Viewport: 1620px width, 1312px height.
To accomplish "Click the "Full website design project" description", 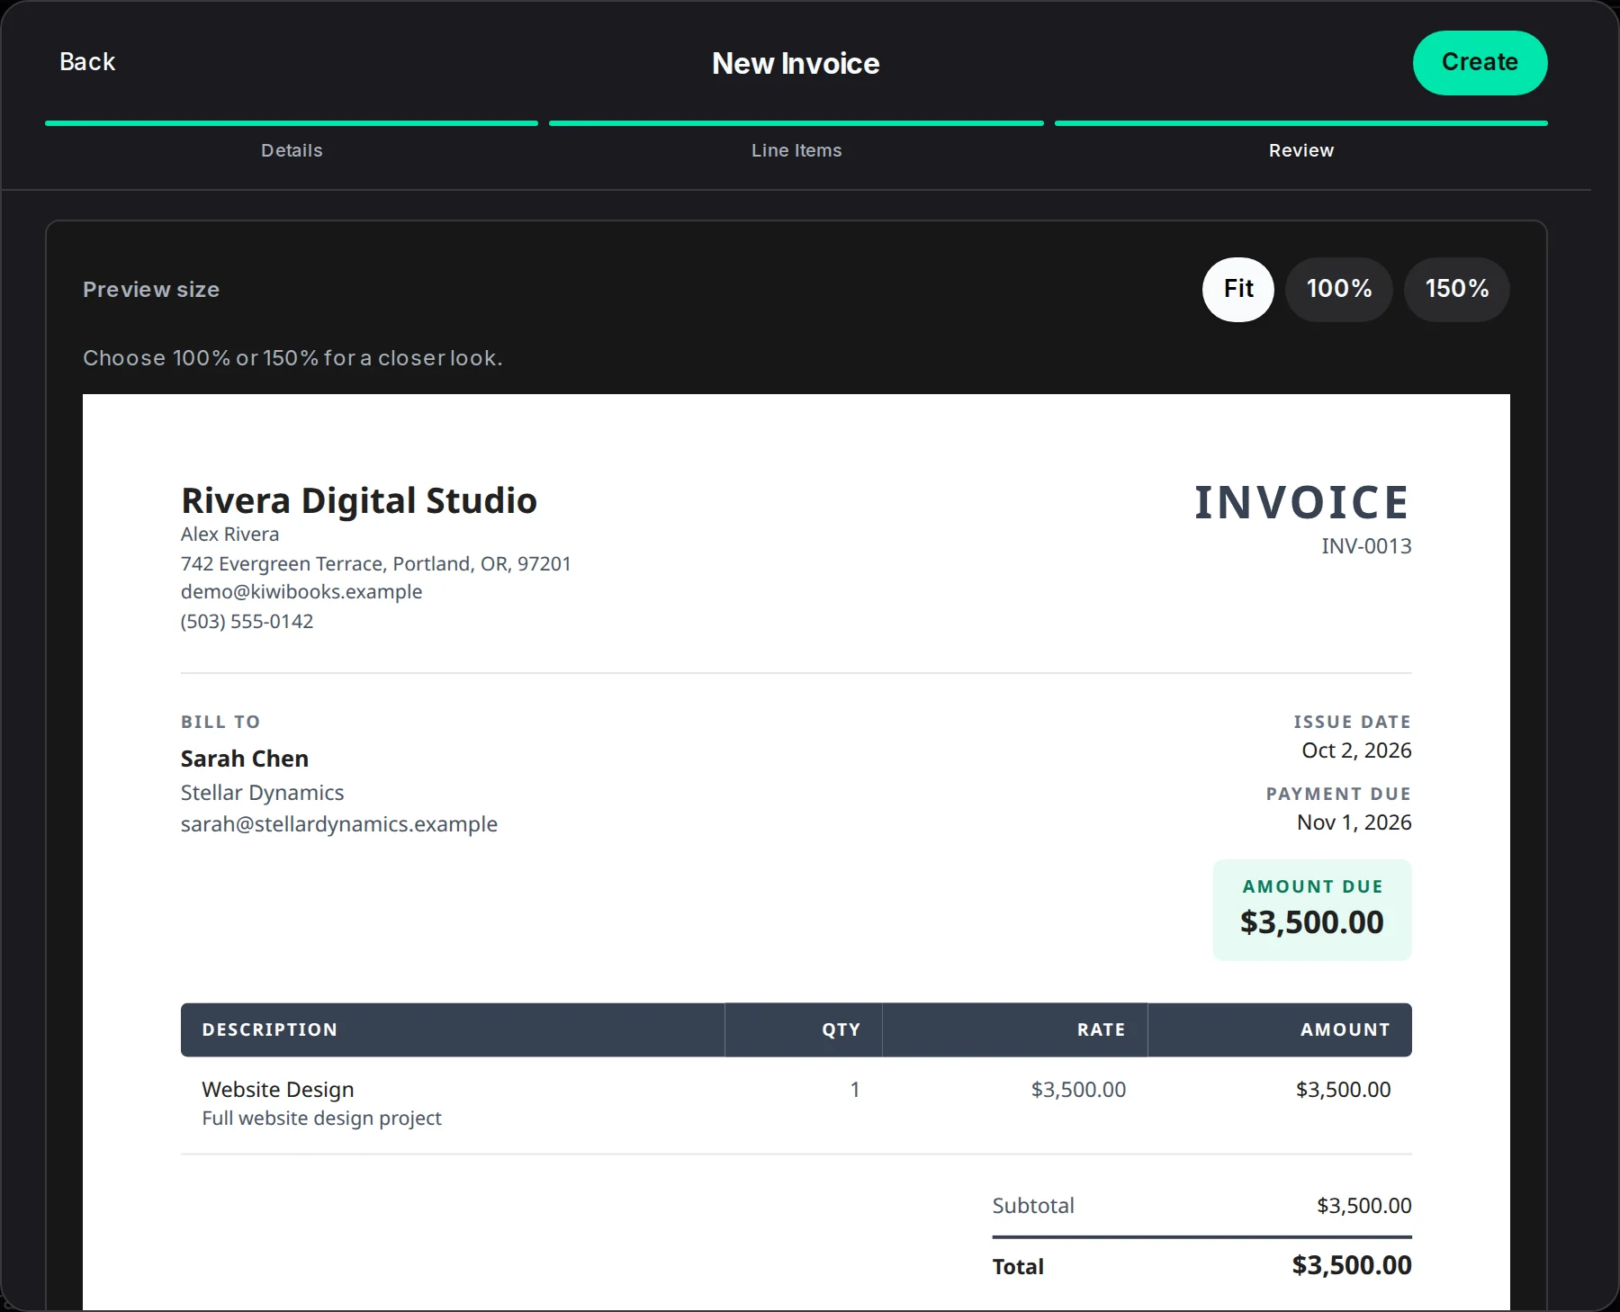I will (322, 1119).
